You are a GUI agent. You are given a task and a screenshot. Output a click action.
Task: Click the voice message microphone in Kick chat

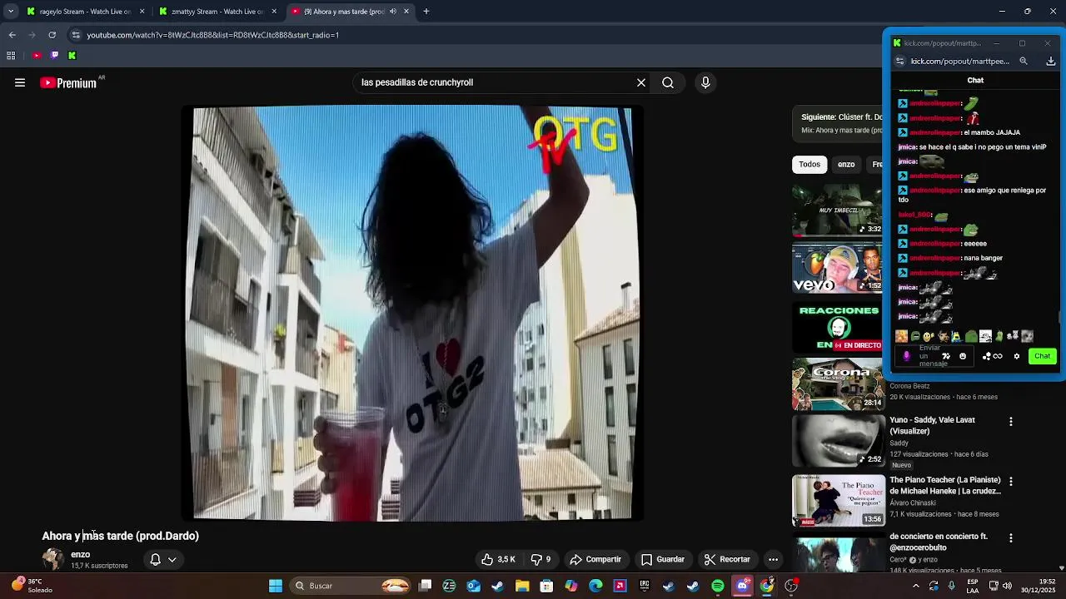click(x=906, y=356)
